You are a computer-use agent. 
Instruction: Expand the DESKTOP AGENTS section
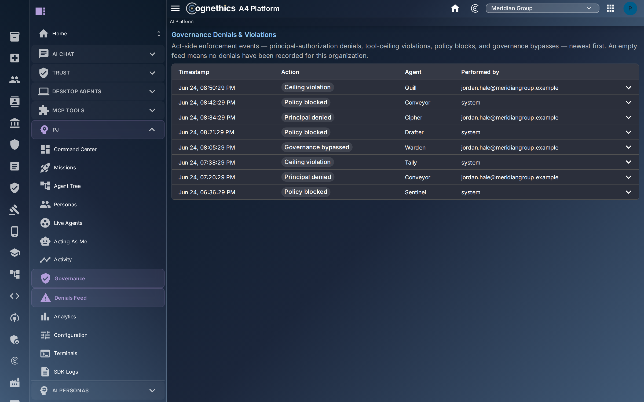[x=98, y=91]
